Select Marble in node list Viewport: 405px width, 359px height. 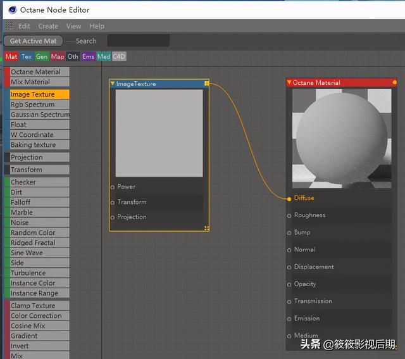[39, 213]
